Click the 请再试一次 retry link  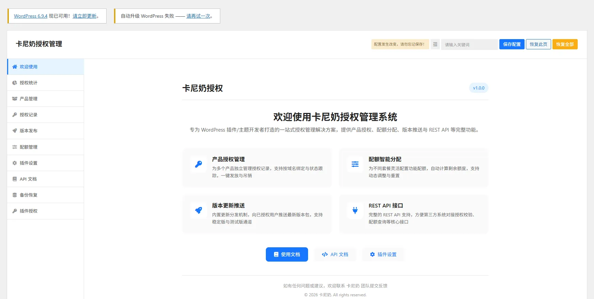coord(198,16)
